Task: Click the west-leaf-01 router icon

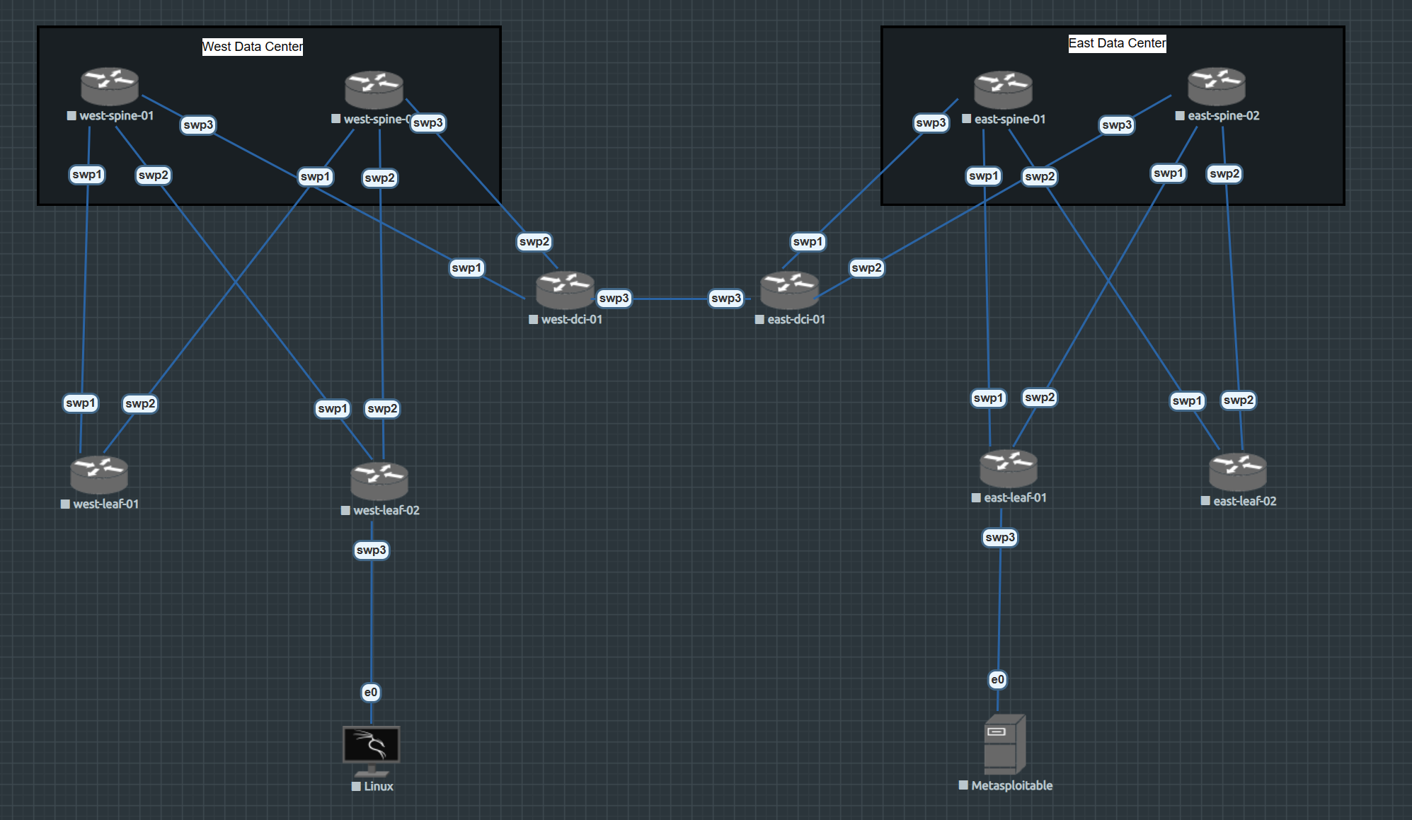Action: tap(99, 475)
